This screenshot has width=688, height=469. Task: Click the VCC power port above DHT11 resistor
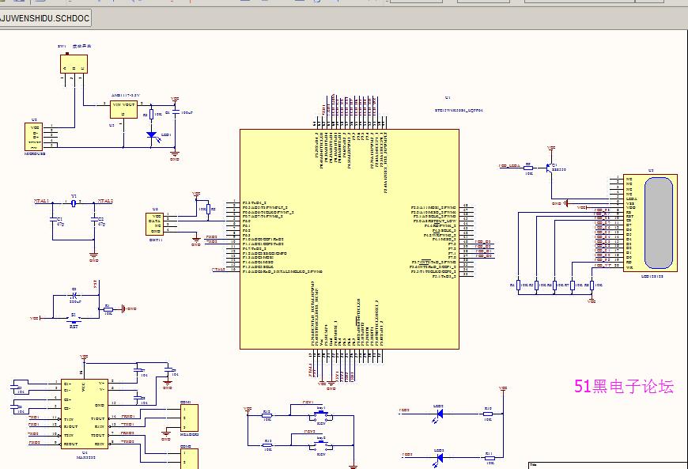point(196,194)
